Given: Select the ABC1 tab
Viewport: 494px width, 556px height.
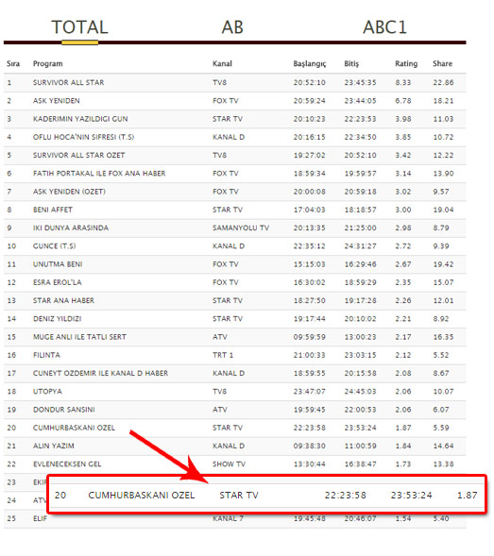Looking at the screenshot, I should click(384, 27).
